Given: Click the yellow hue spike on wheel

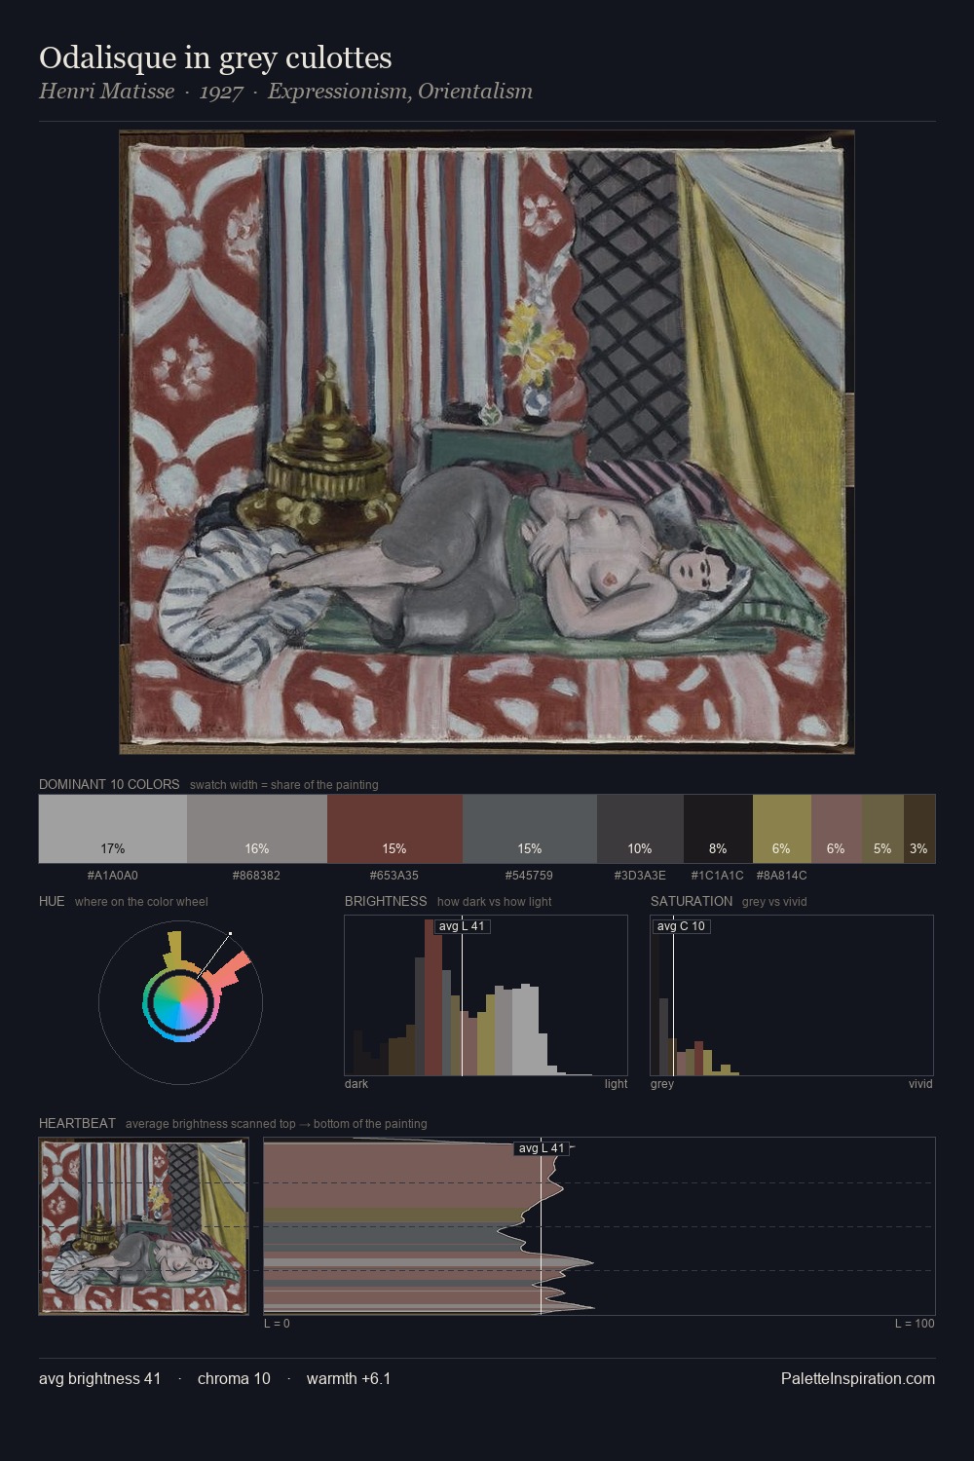Looking at the screenshot, I should coord(176,949).
